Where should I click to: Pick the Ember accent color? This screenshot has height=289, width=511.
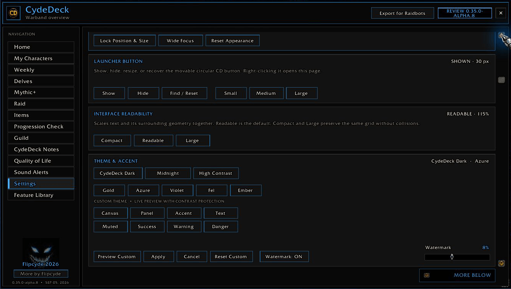[x=246, y=190]
